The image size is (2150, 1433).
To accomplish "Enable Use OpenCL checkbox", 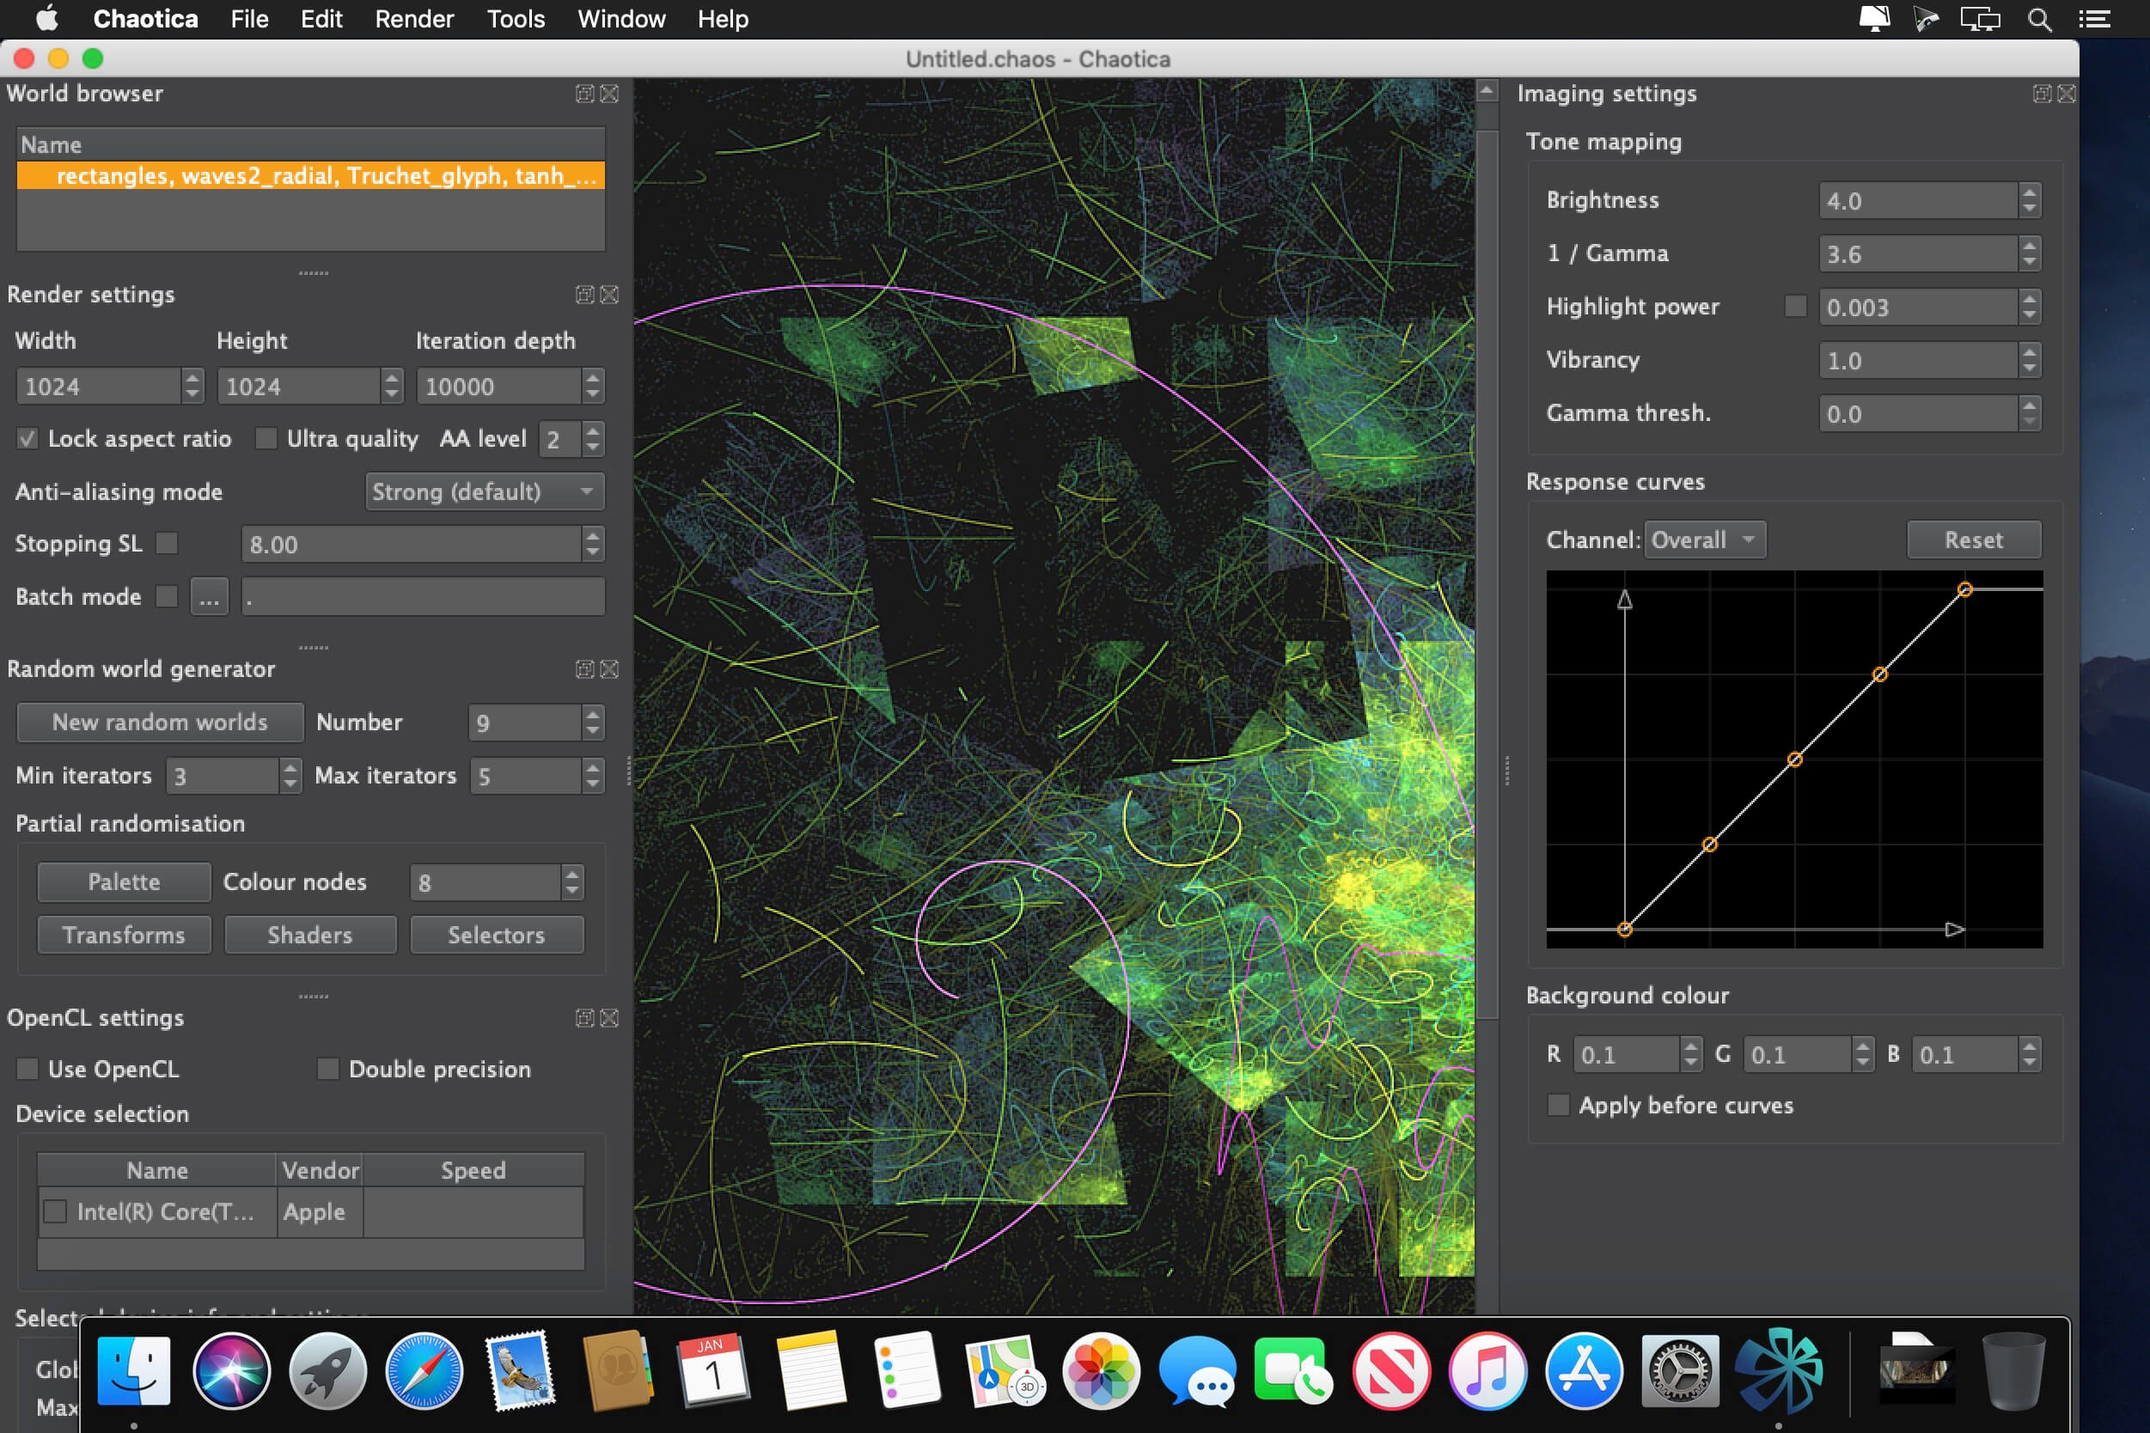I will click(x=27, y=1070).
